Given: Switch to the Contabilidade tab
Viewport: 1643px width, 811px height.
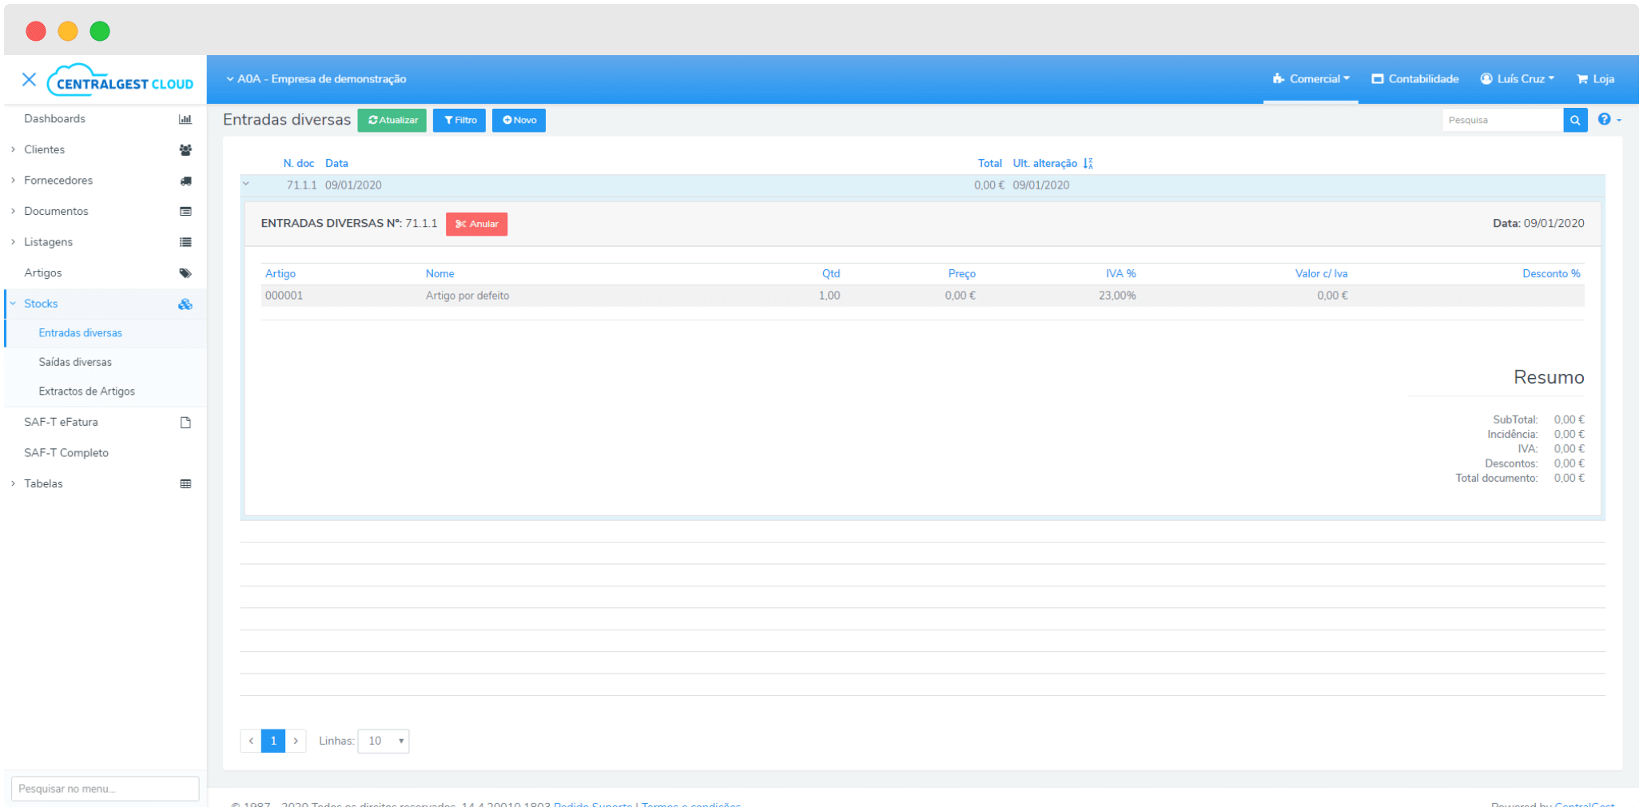Looking at the screenshot, I should (x=1414, y=79).
